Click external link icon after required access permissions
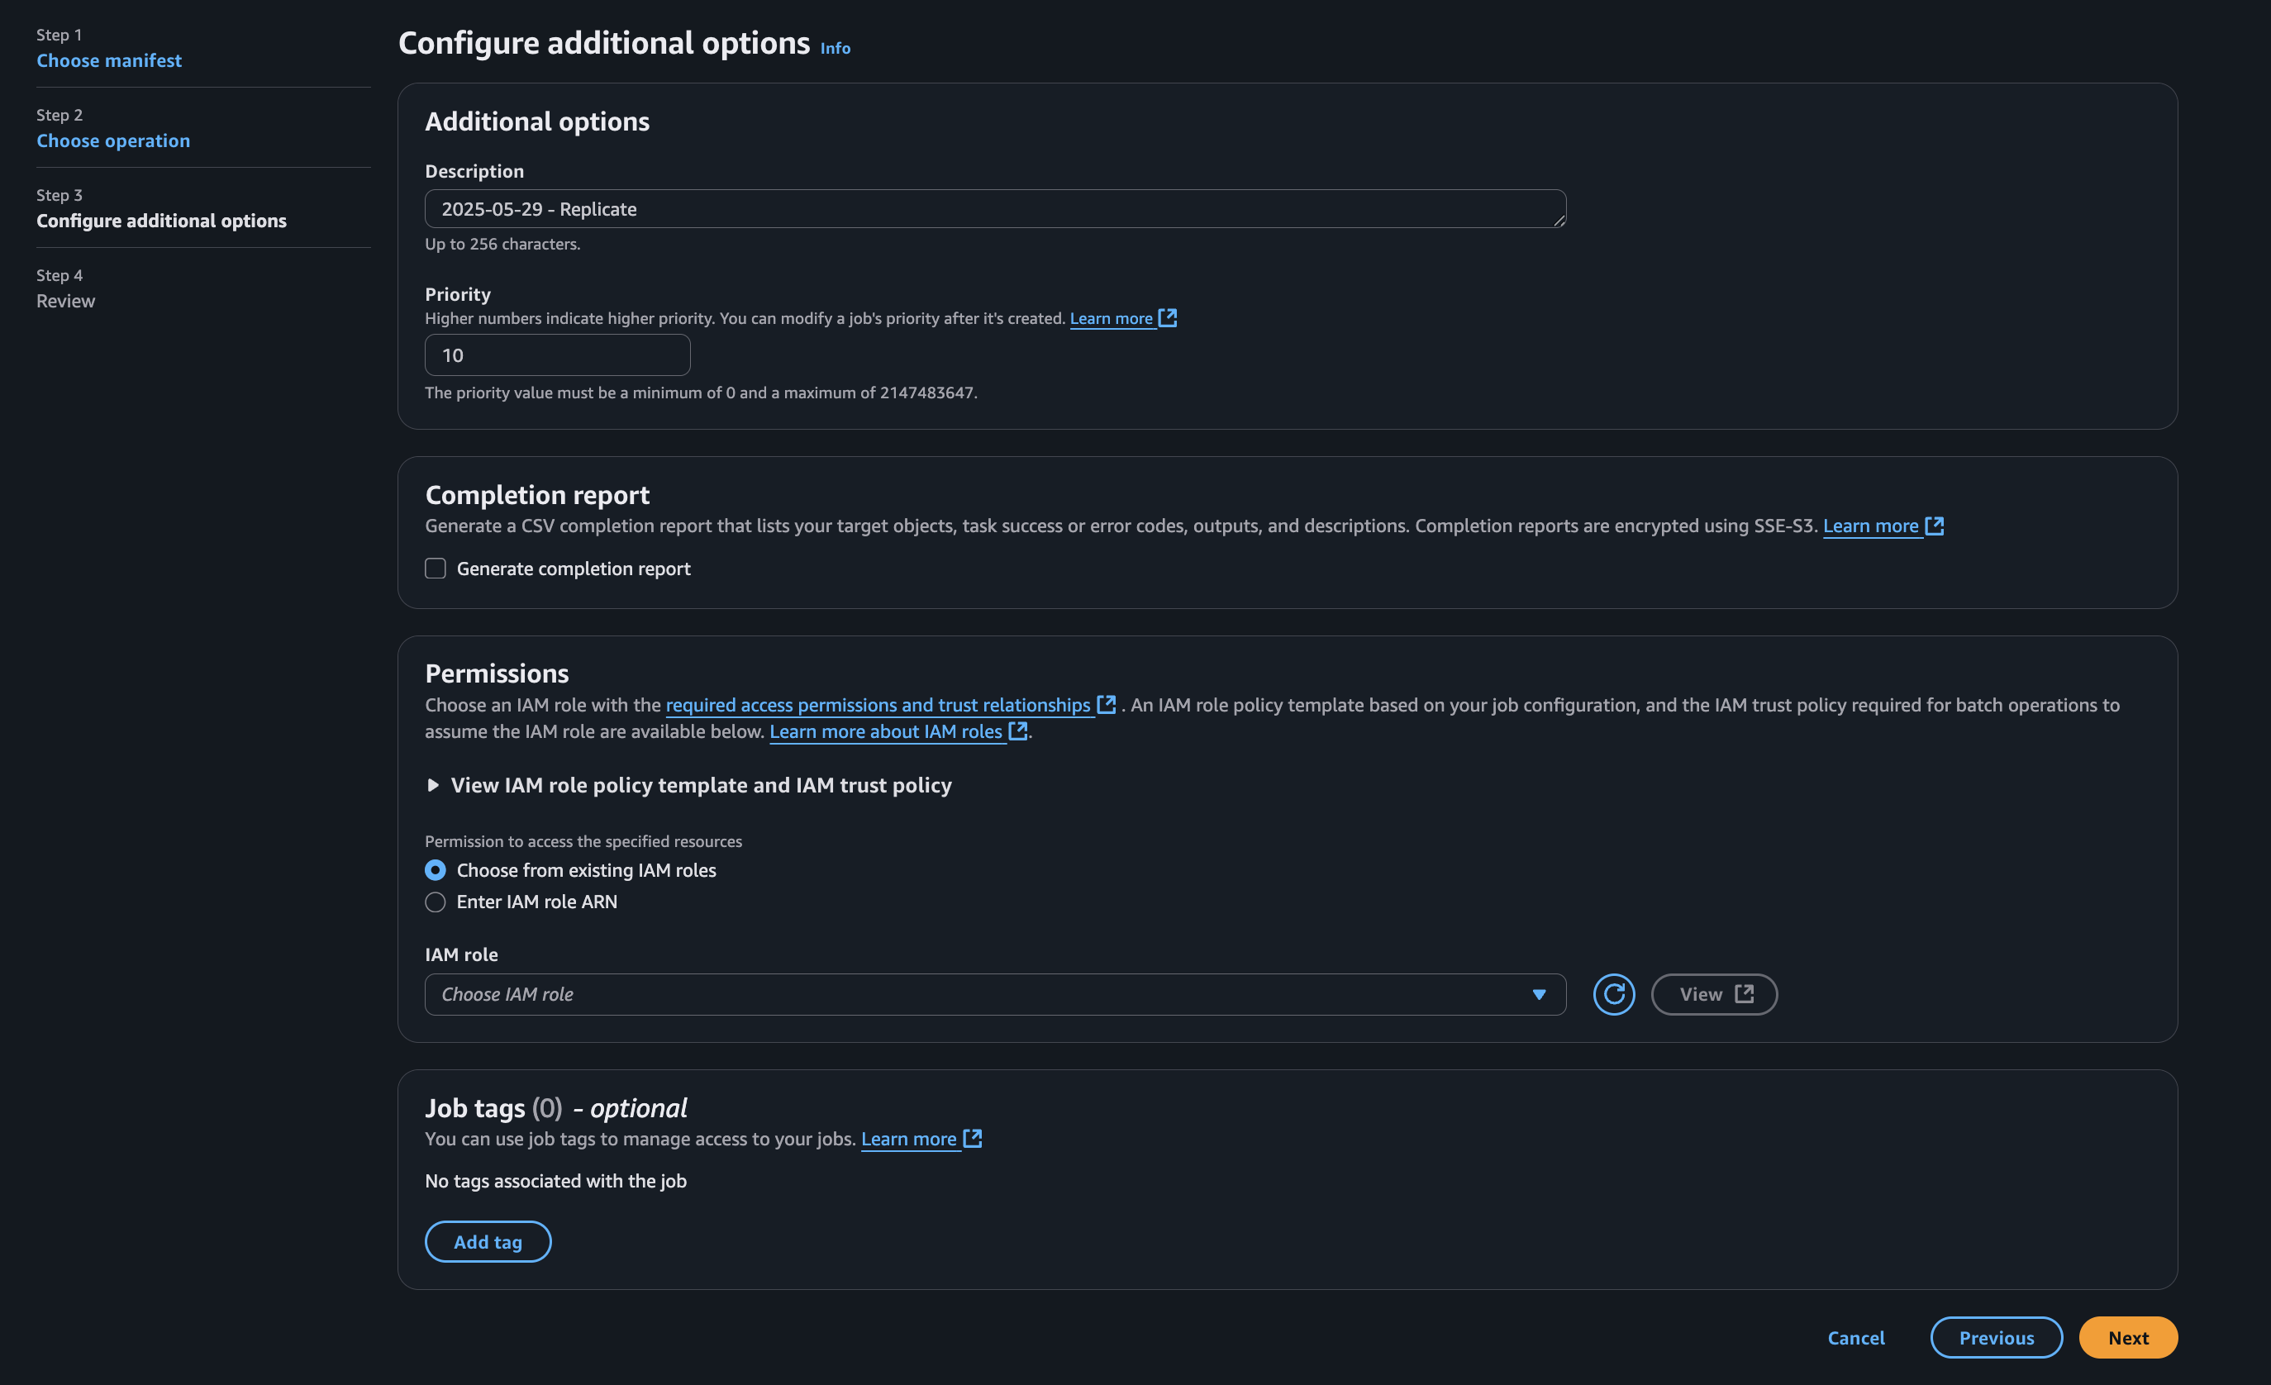This screenshot has height=1385, width=2271. 1106,705
